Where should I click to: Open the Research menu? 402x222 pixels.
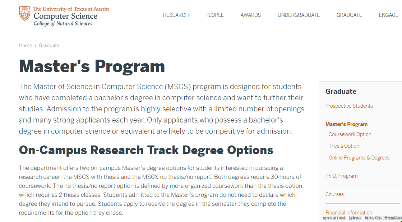click(x=176, y=15)
